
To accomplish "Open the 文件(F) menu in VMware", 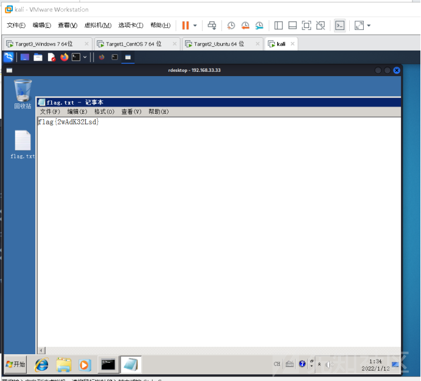I will coord(16,25).
